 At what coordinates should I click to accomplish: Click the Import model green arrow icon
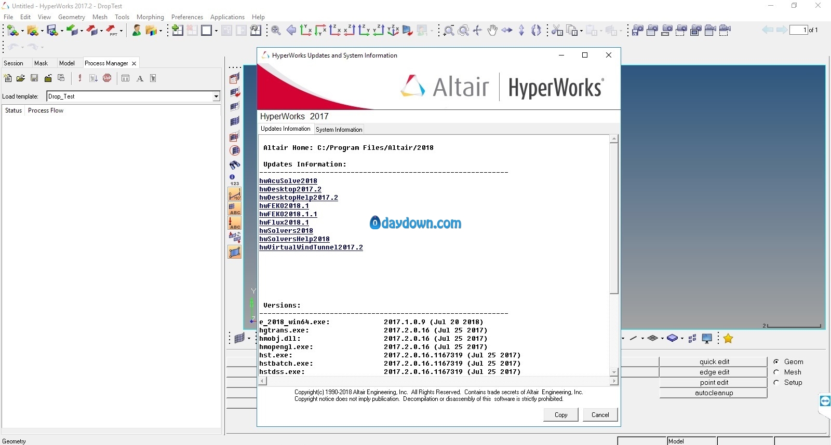(72, 31)
